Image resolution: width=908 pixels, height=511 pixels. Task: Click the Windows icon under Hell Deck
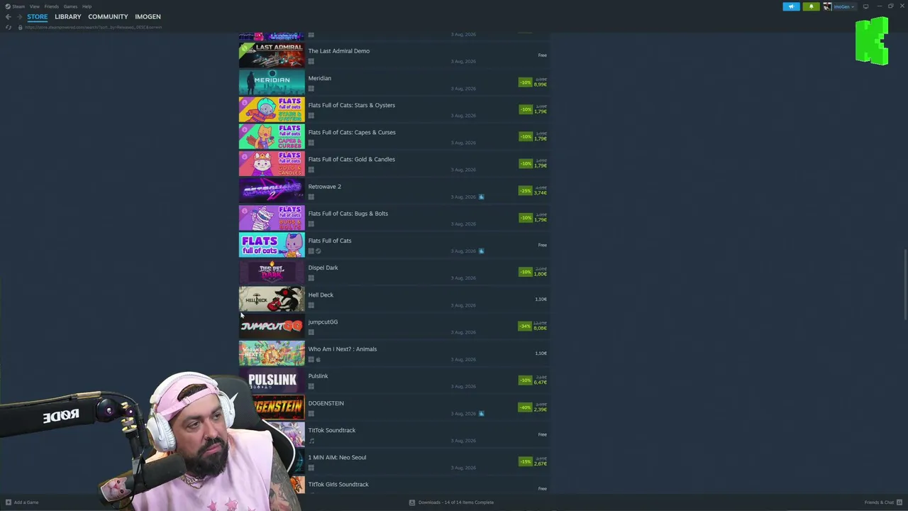pos(311,305)
